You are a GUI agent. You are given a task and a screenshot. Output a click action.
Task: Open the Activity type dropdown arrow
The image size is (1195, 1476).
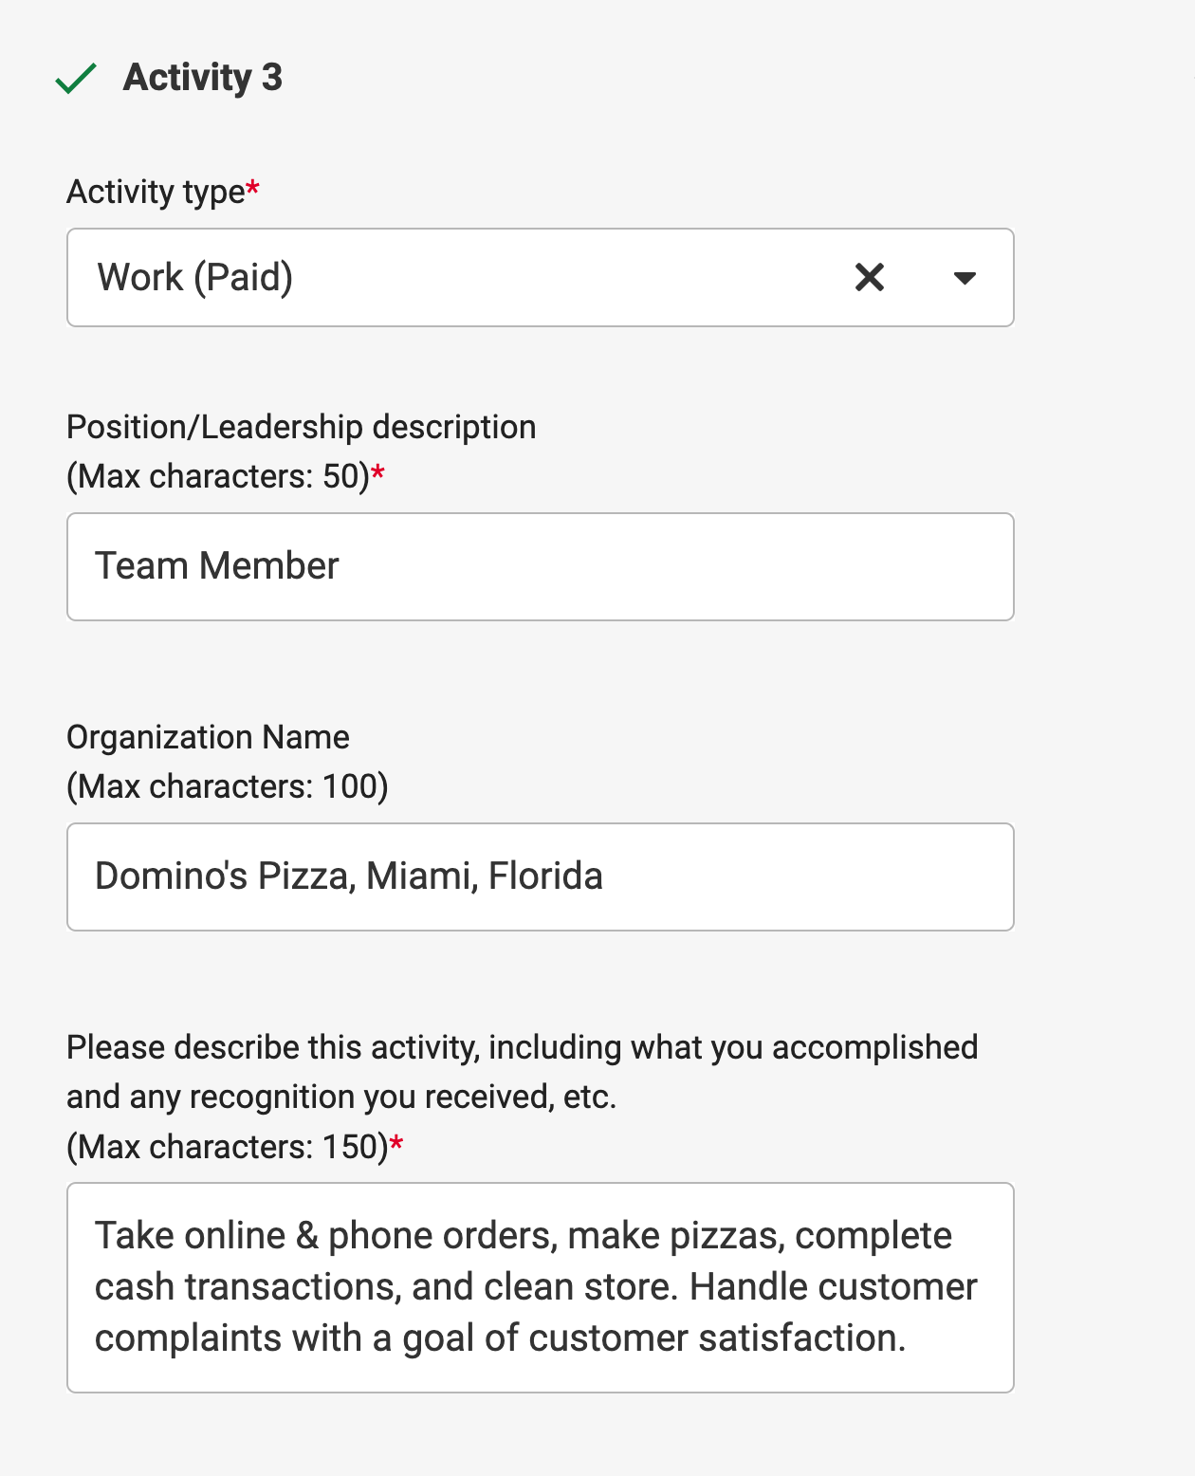(965, 278)
